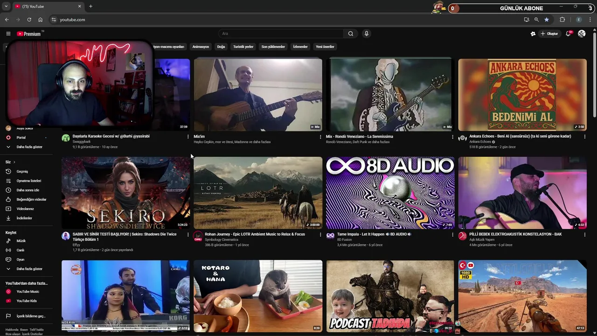Open the browser home page
The width and height of the screenshot is (597, 336).
pyautogui.click(x=40, y=20)
